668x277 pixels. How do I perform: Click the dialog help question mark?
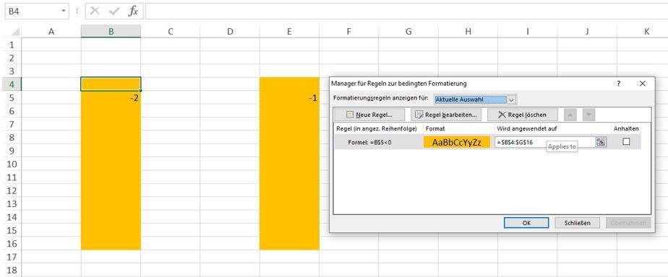tap(619, 84)
